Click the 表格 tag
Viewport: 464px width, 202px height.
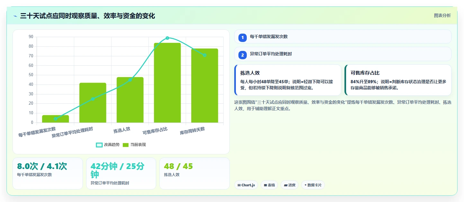click(x=269, y=185)
